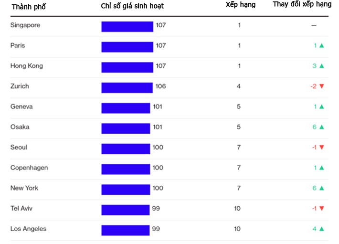The height and width of the screenshot is (244, 339).
Task: Click the green up arrow in Paris row
Action: click(322, 46)
